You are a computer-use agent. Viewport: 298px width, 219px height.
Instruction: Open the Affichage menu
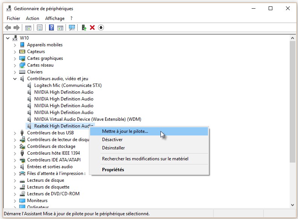55,18
